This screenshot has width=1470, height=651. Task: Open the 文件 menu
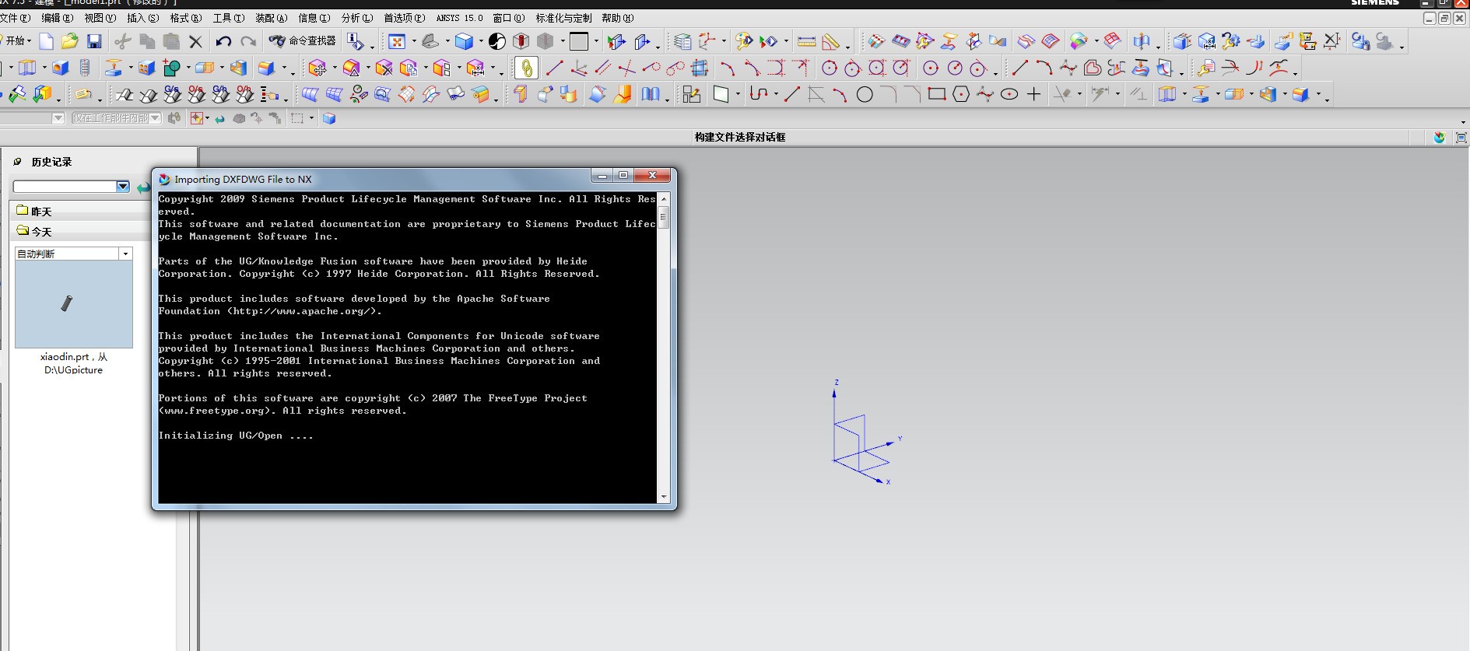16,18
